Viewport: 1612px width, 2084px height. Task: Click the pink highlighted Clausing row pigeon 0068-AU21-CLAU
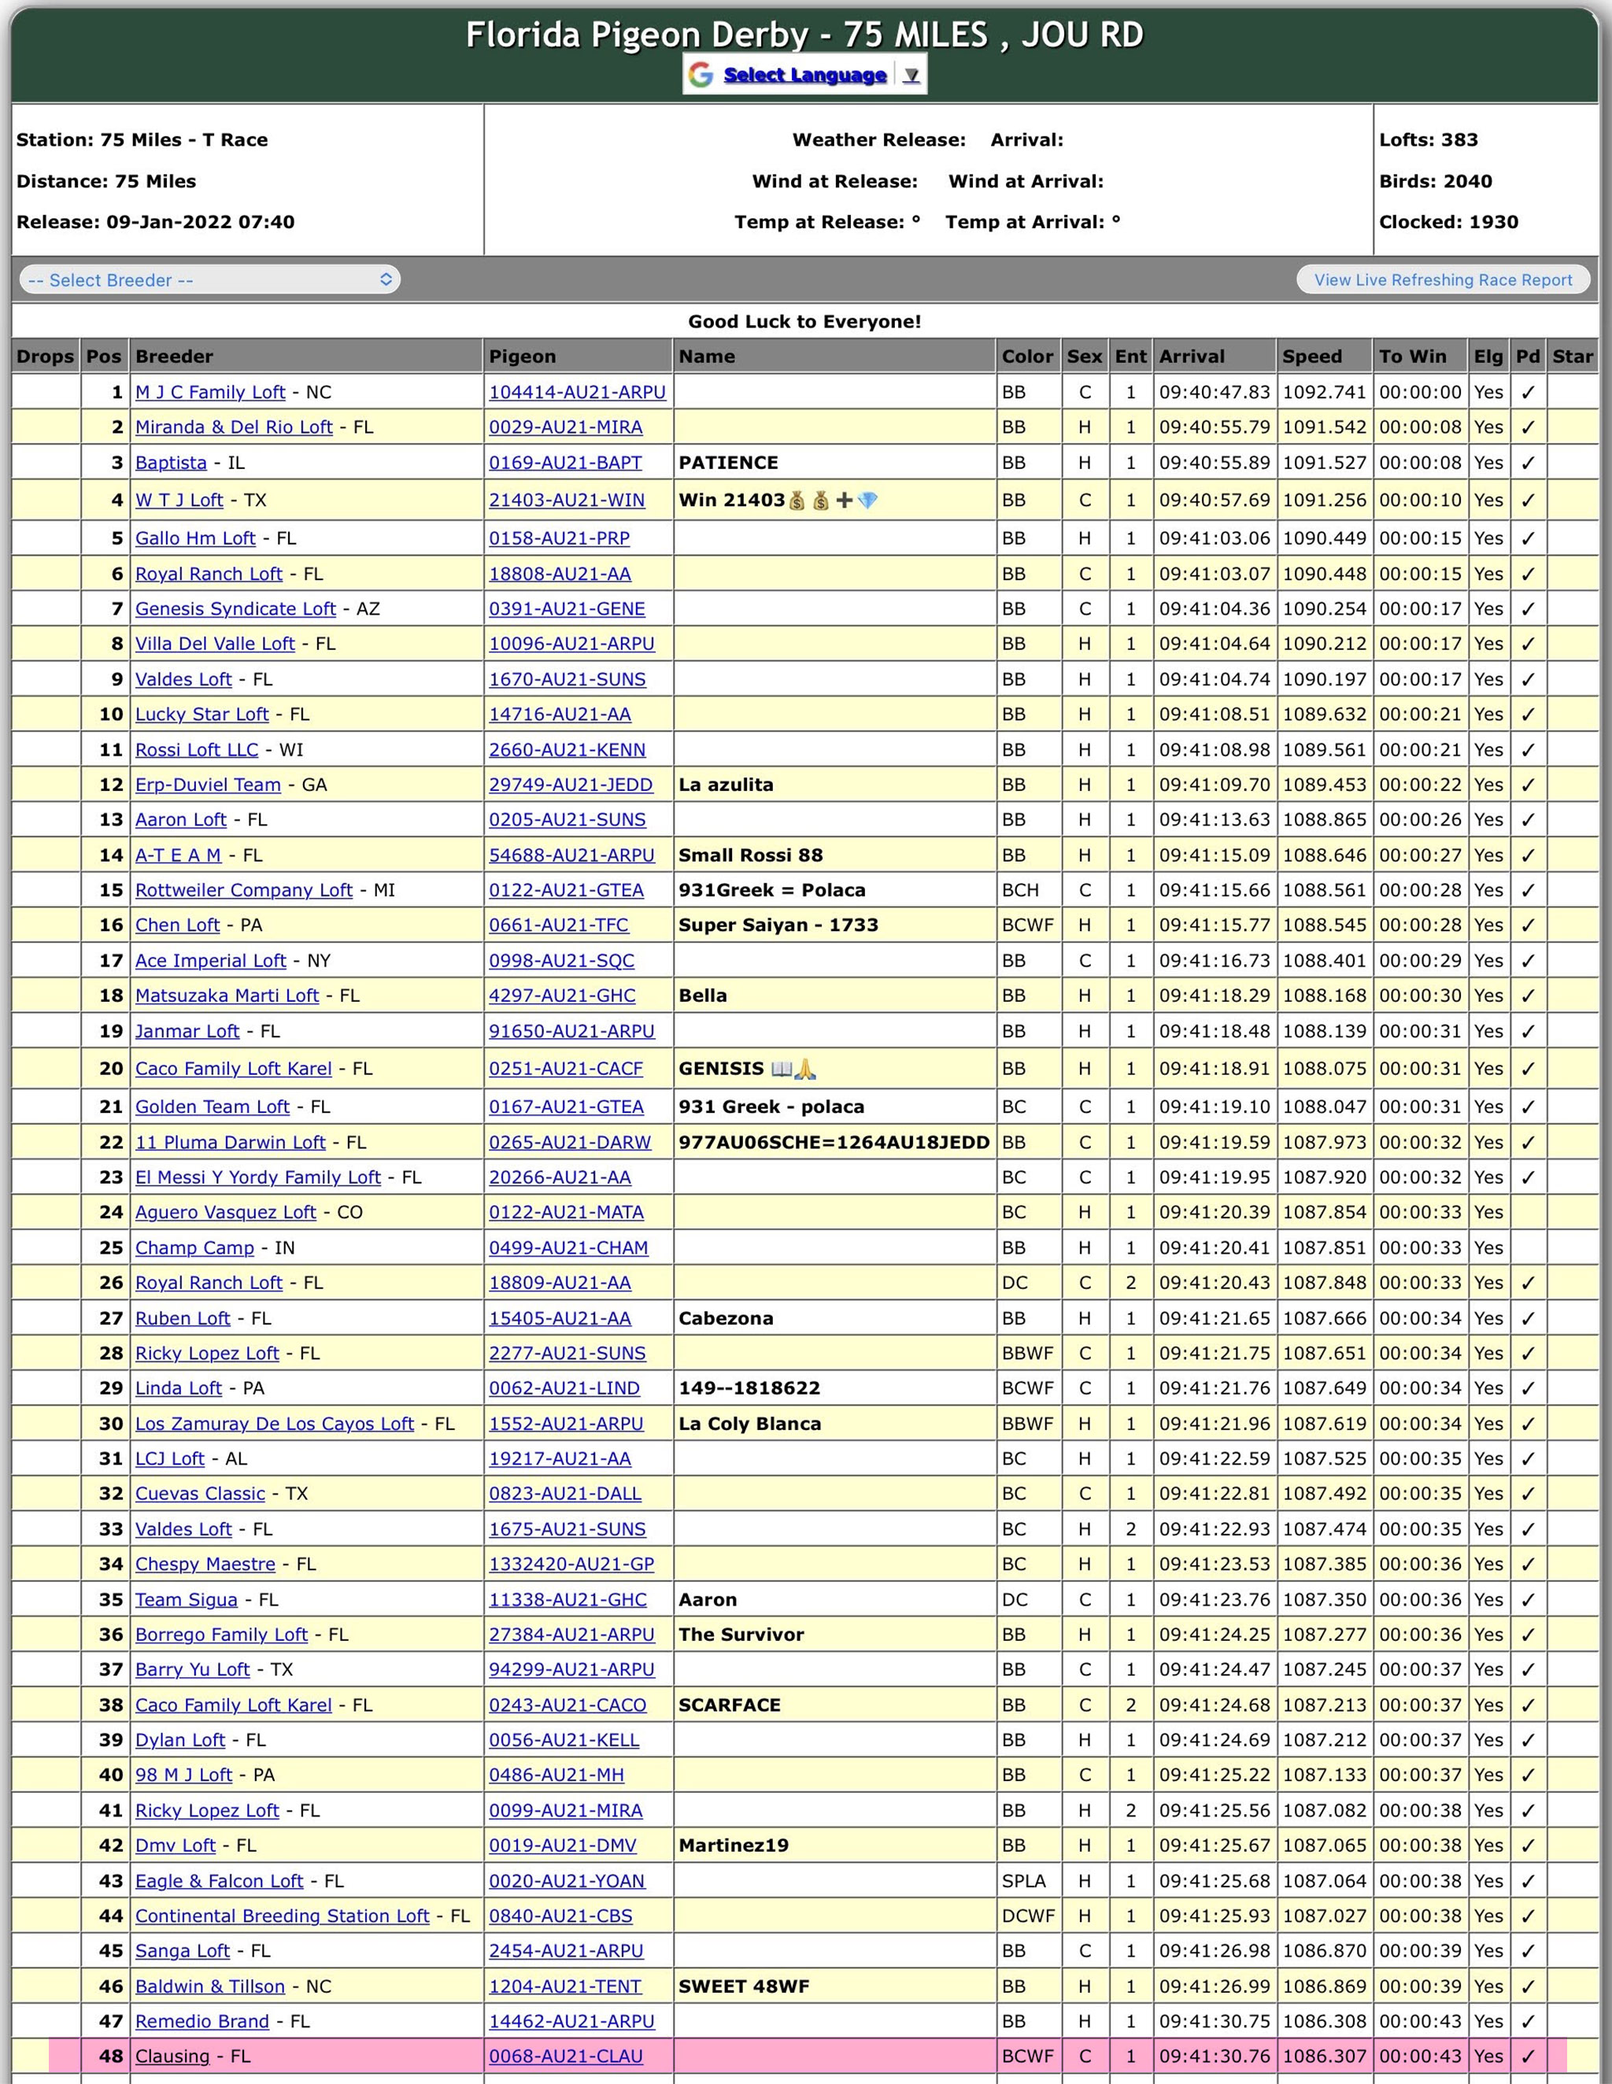(x=565, y=2056)
